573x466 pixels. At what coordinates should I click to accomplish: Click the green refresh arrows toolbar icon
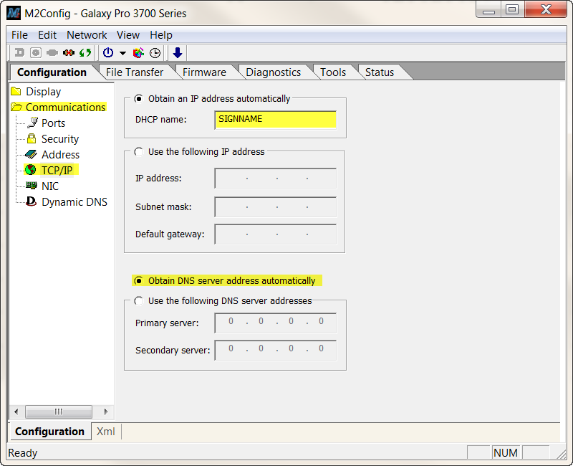tap(85, 53)
